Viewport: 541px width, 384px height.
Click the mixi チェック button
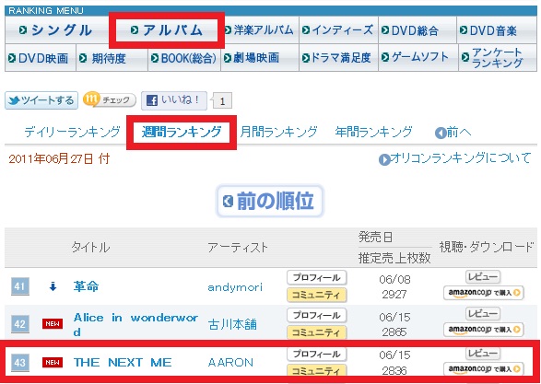coord(110,100)
